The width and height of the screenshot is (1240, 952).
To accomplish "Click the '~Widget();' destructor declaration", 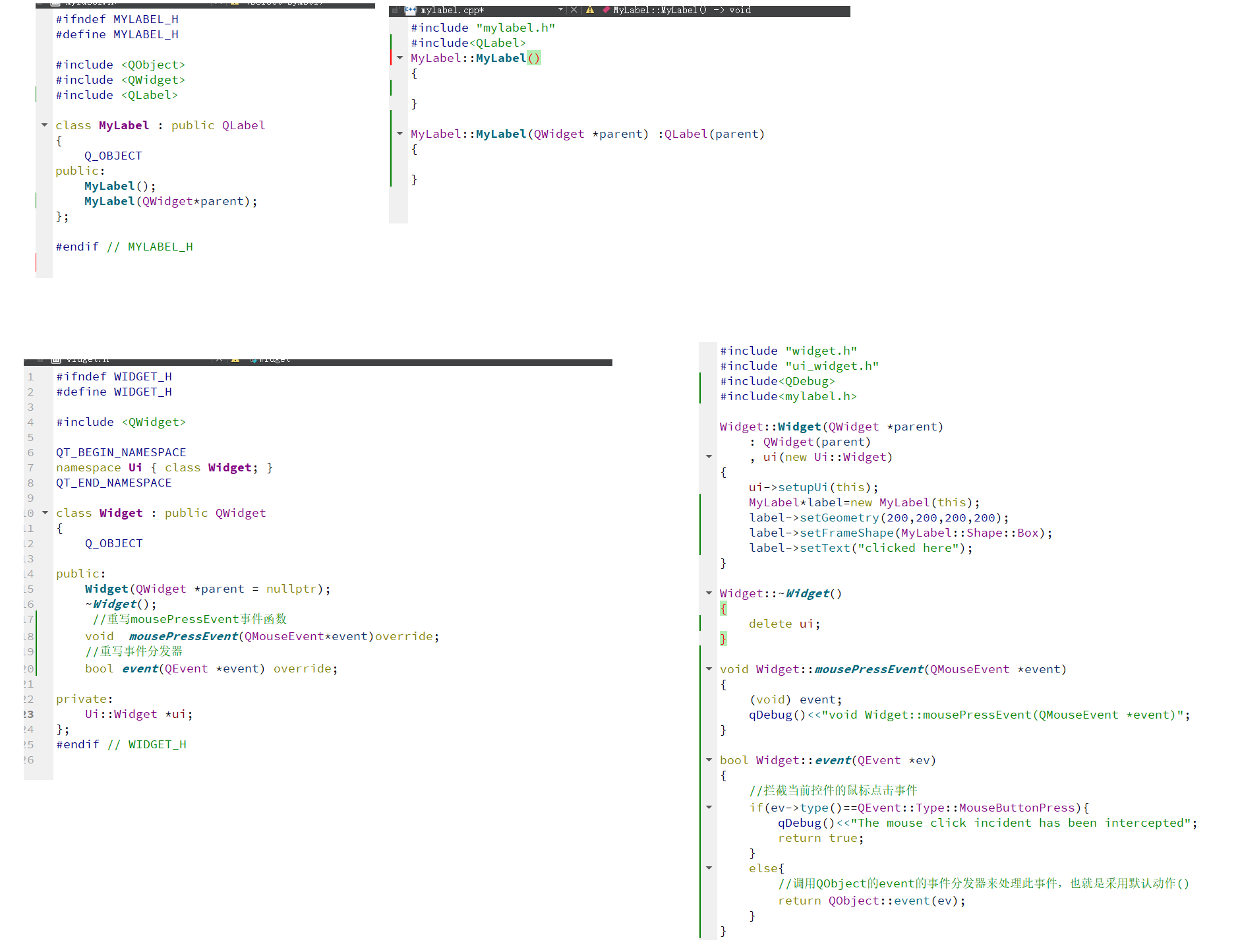I will tap(121, 604).
